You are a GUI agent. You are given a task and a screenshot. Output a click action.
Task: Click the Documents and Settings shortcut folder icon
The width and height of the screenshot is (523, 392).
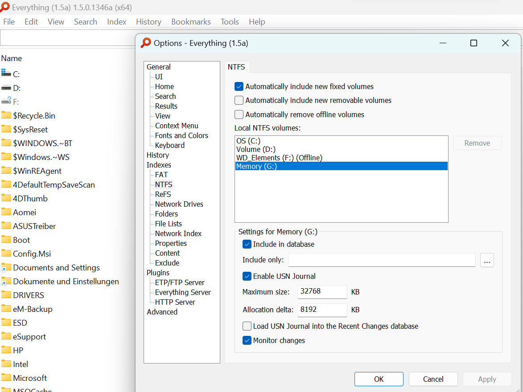[x=6, y=267]
